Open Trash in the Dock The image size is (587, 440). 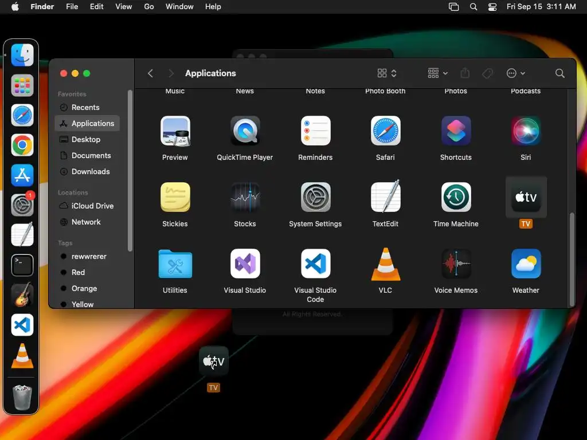pyautogui.click(x=22, y=398)
